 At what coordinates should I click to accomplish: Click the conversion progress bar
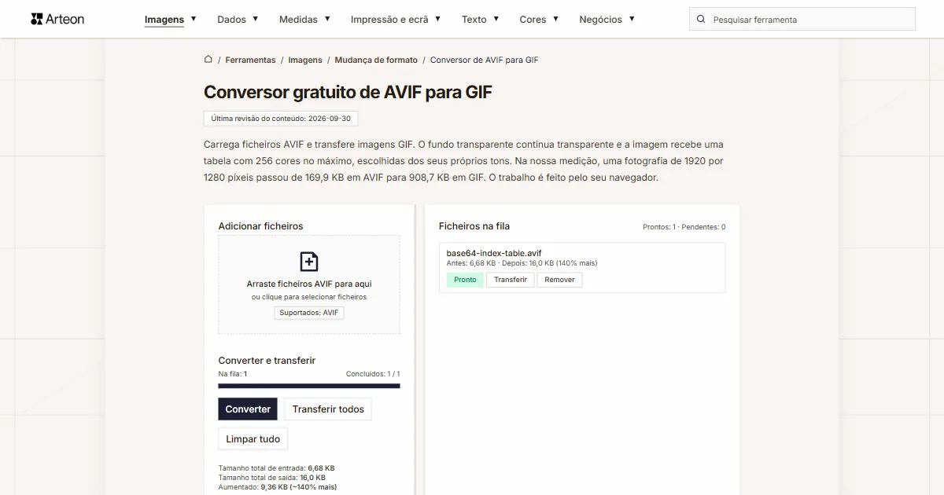pyautogui.click(x=309, y=386)
